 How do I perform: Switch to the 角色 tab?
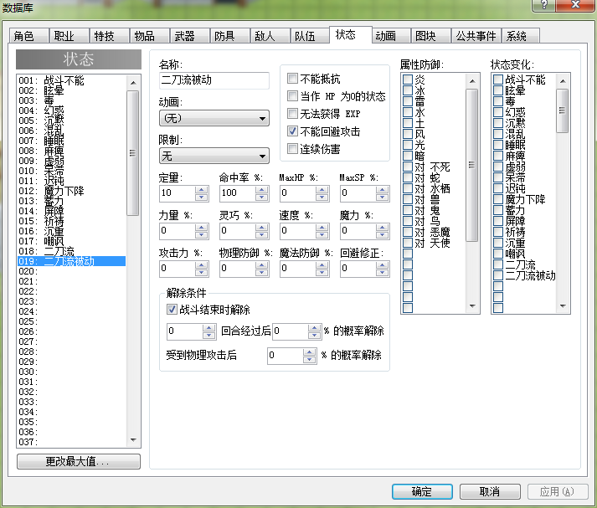[x=29, y=36]
